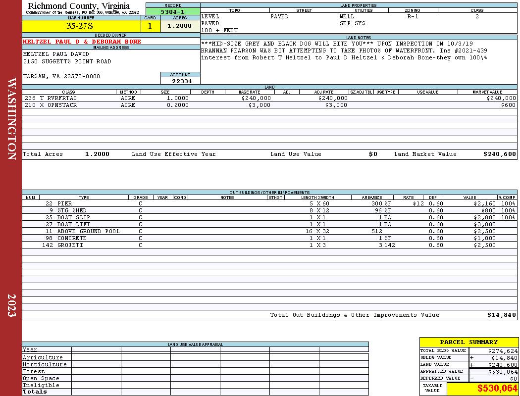The height and width of the screenshot is (396, 520).
Task: Click the PARCEL SUMMARY yellow header
Action: tap(468, 343)
